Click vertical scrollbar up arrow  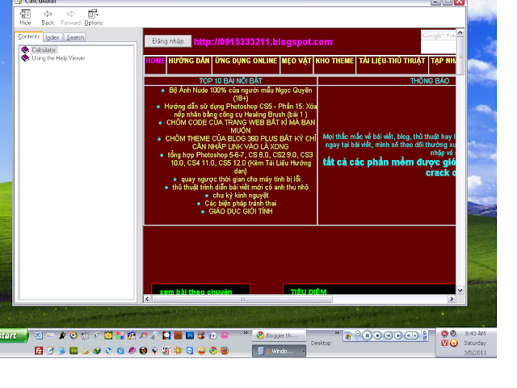coord(460,32)
